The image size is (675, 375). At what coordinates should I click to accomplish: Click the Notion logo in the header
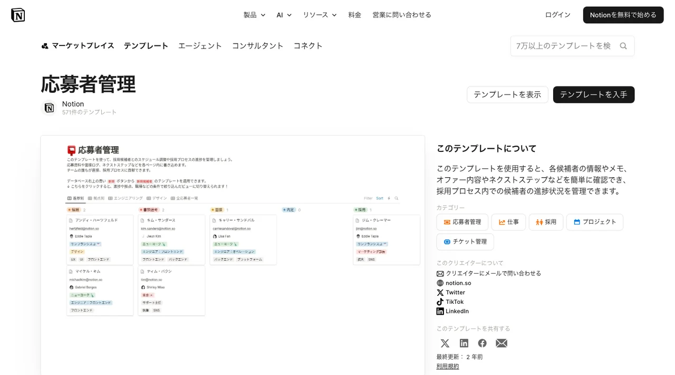click(18, 15)
